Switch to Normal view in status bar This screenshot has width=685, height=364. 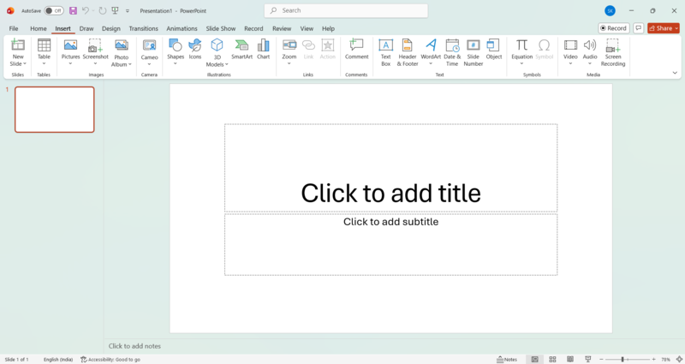[534, 359]
